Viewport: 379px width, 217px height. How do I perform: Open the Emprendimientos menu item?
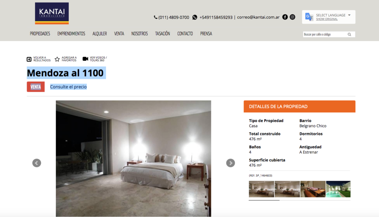tap(71, 34)
